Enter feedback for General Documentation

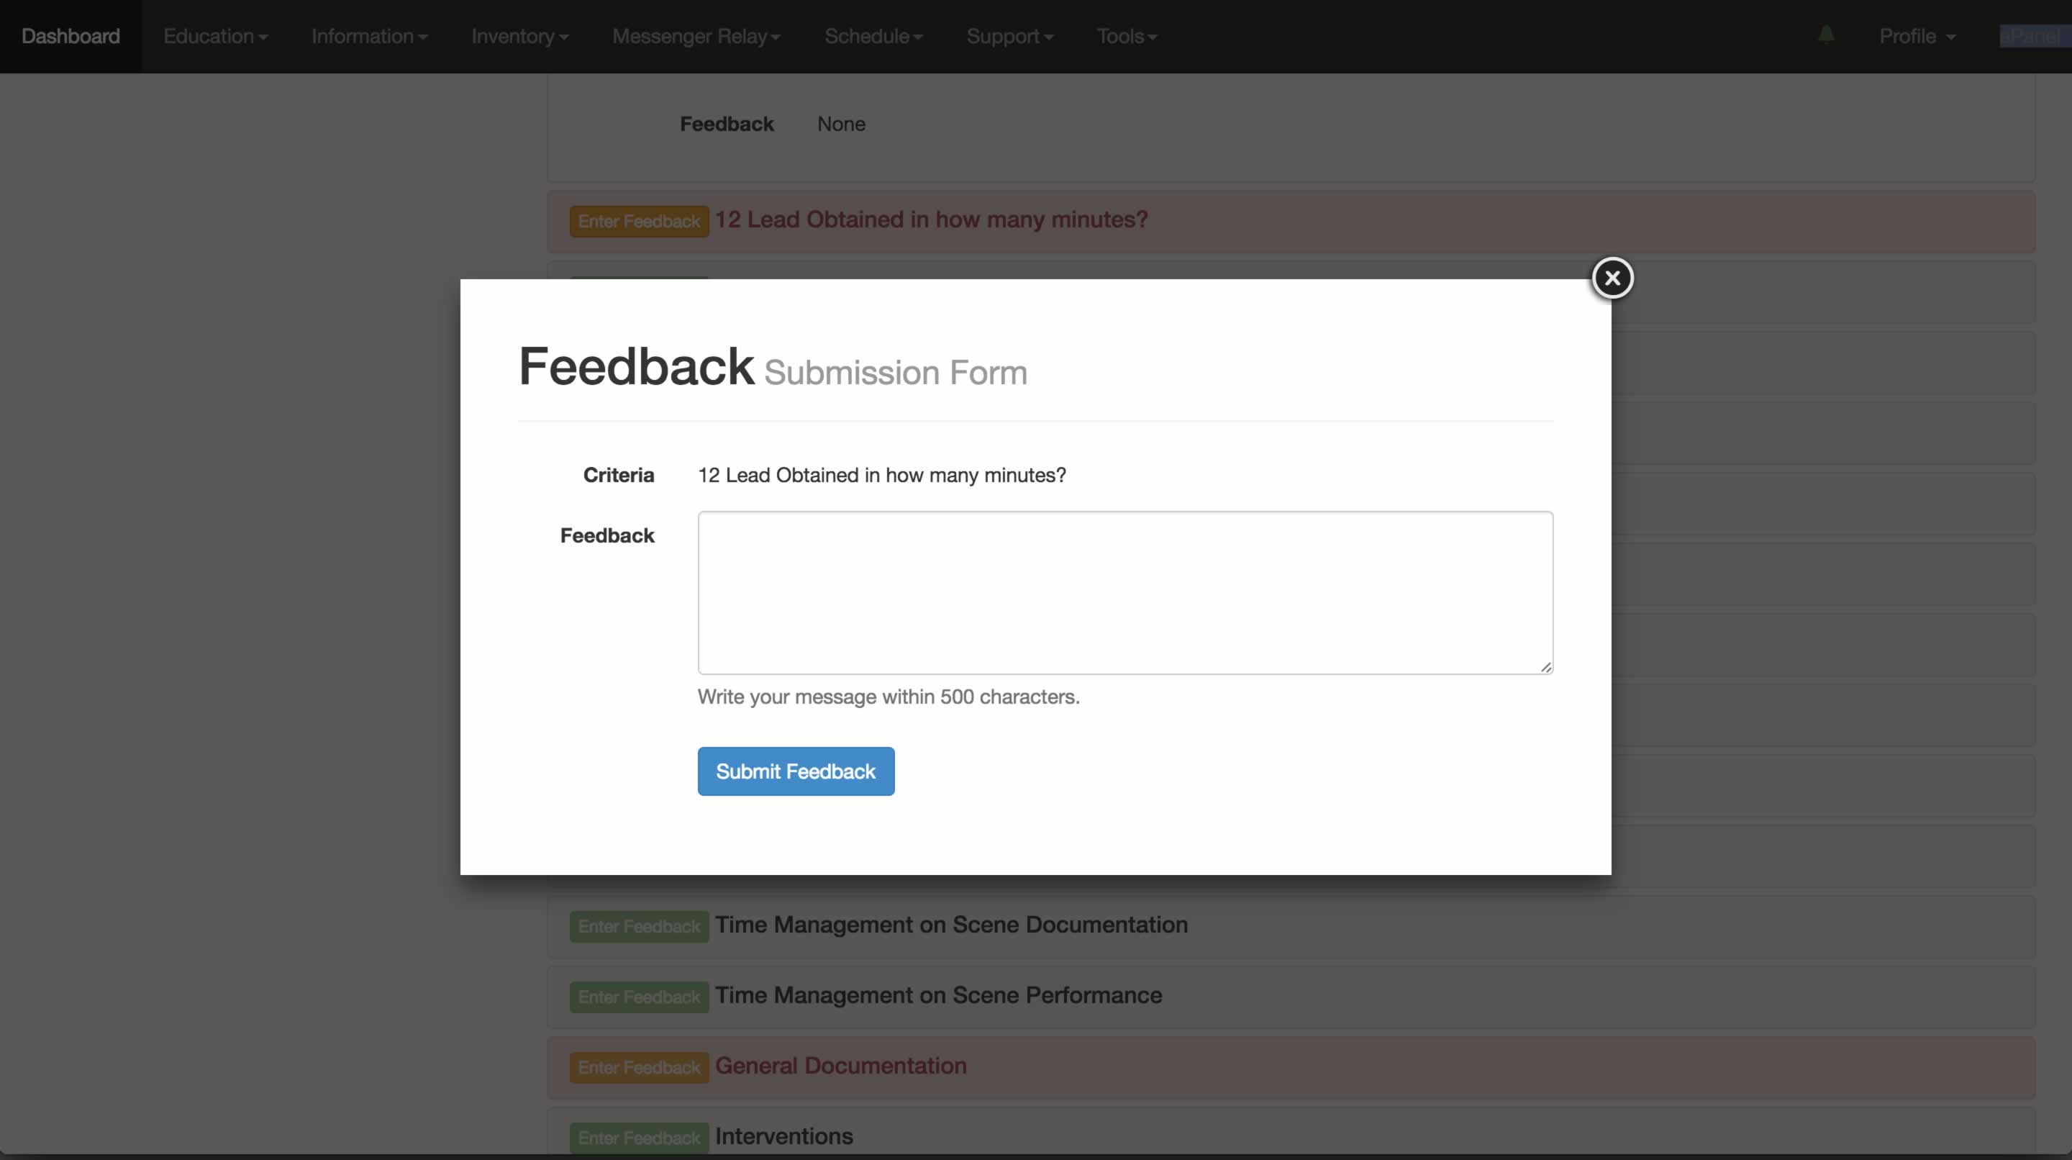coord(639,1067)
